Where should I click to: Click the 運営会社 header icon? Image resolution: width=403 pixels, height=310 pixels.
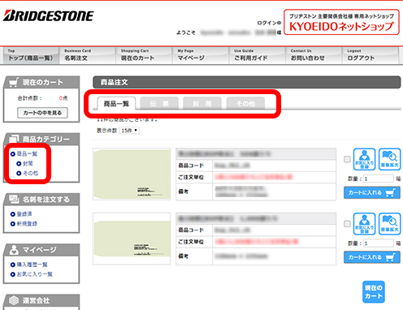14,300
